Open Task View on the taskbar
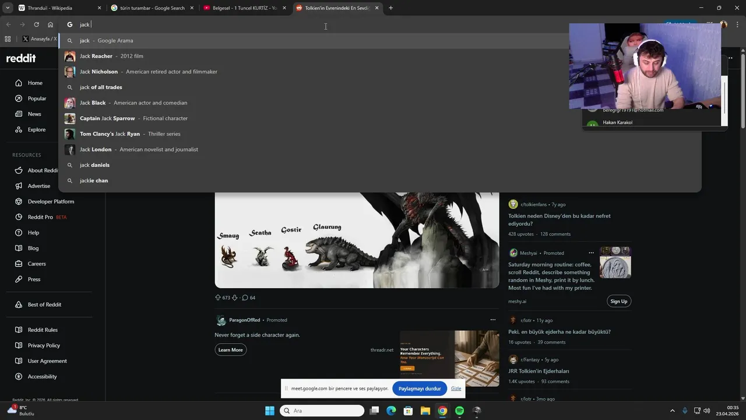746x420 pixels. click(x=375, y=411)
